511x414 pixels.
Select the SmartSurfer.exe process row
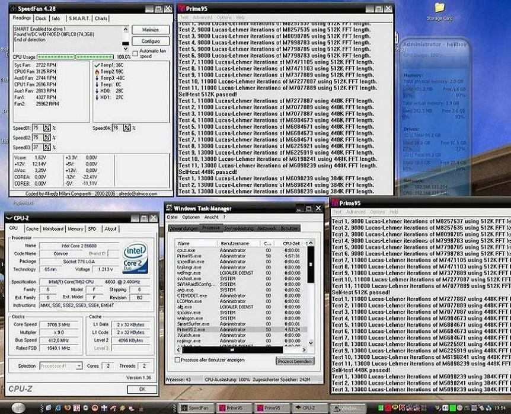click(x=241, y=324)
